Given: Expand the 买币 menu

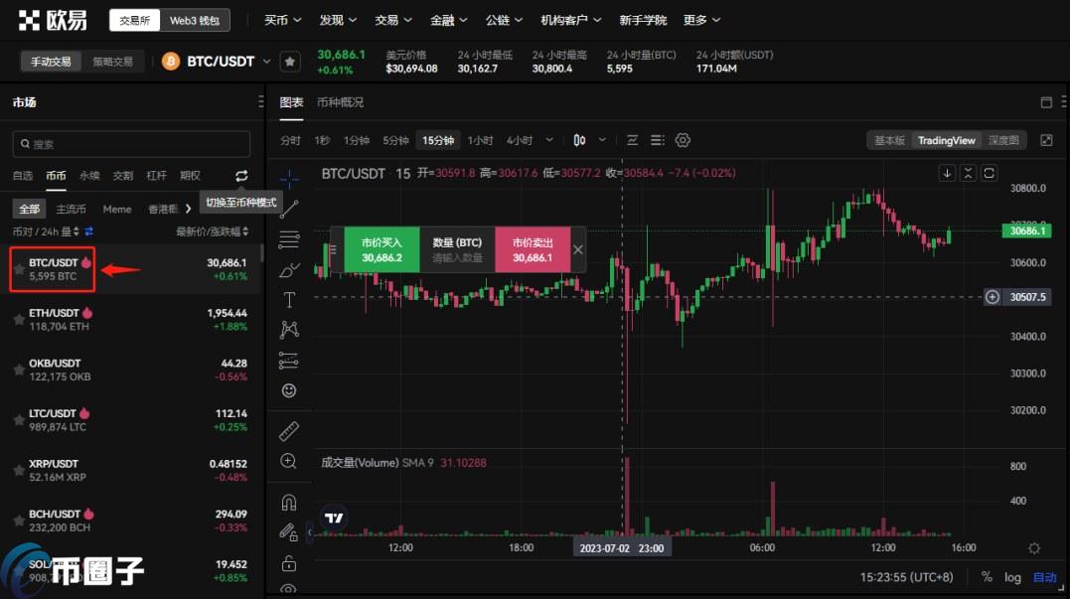Looking at the screenshot, I should (282, 21).
